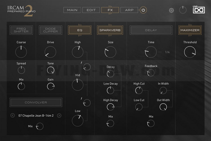Open the settings gear icon
The image size is (211, 141).
pos(171,10)
